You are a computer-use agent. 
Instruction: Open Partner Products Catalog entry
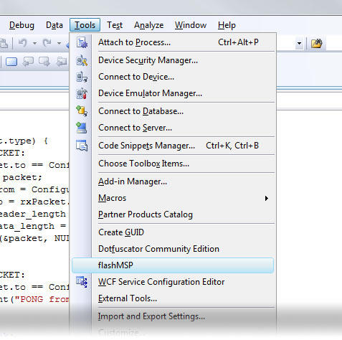[173, 214]
